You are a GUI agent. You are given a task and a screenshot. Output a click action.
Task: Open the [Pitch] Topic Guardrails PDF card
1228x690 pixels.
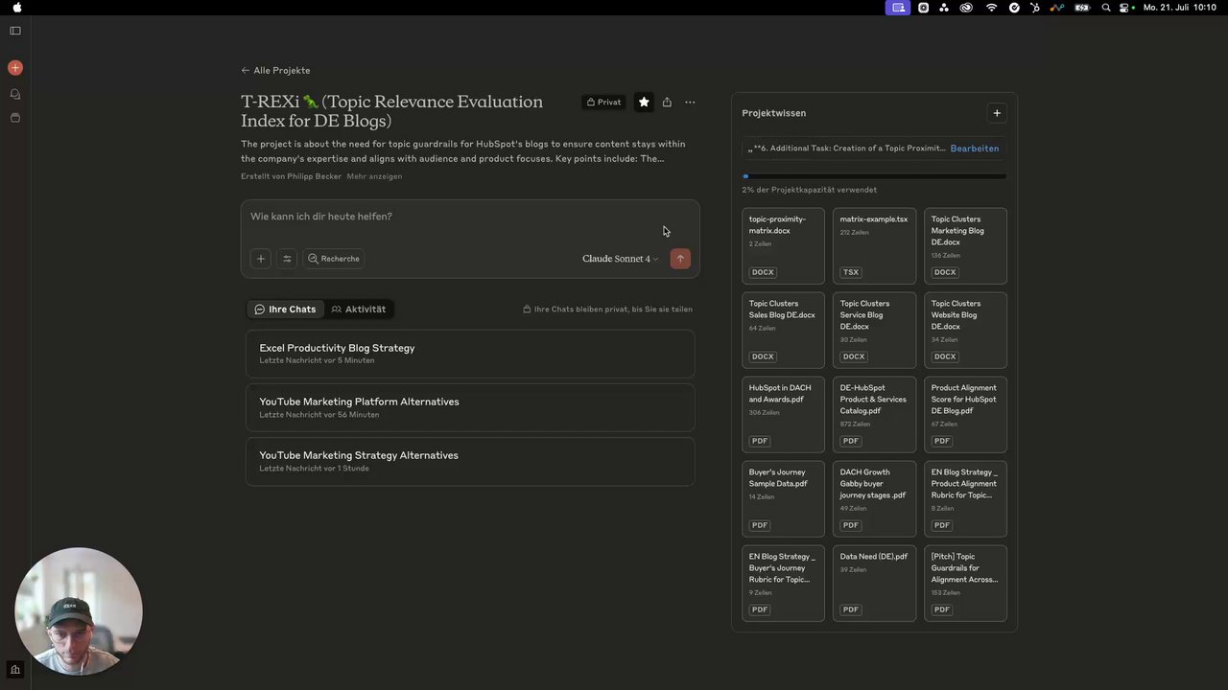[965, 584]
